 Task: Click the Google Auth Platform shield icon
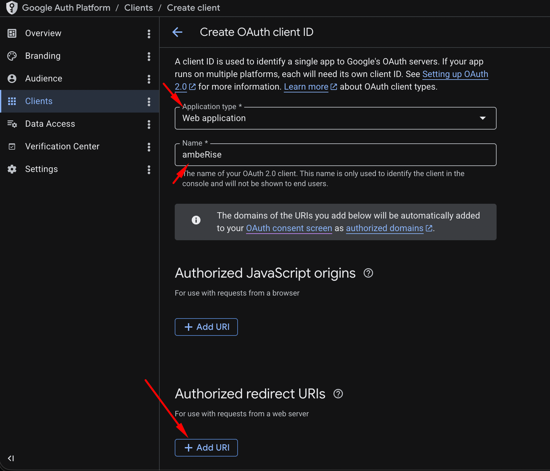pos(12,8)
